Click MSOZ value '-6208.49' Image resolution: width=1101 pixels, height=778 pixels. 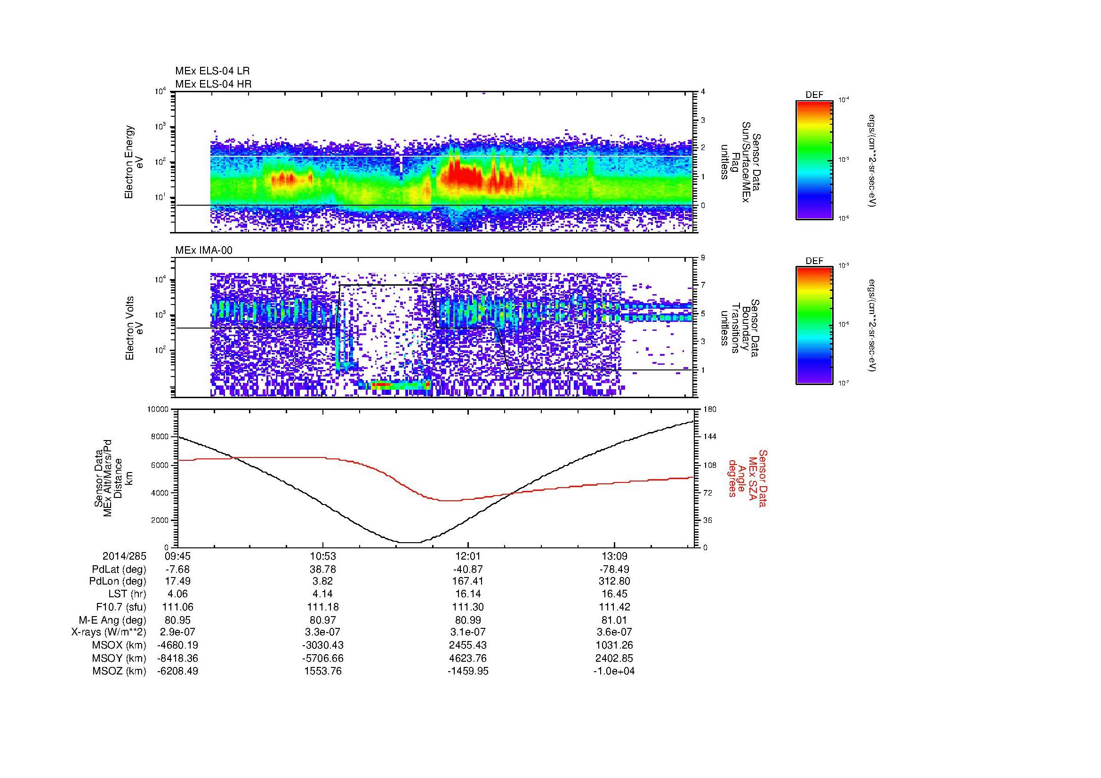[177, 671]
